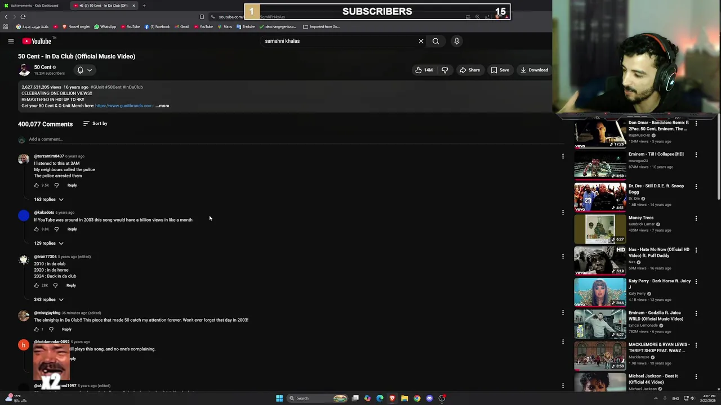Open the notification bell dropdown for 50 Cent
The image size is (721, 405).
[84, 70]
